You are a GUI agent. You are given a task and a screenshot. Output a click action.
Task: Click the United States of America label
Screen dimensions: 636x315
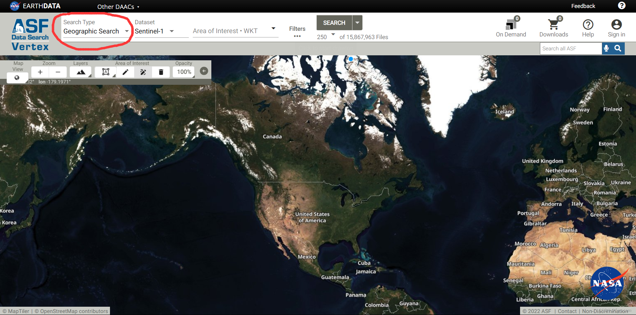tap(312, 217)
